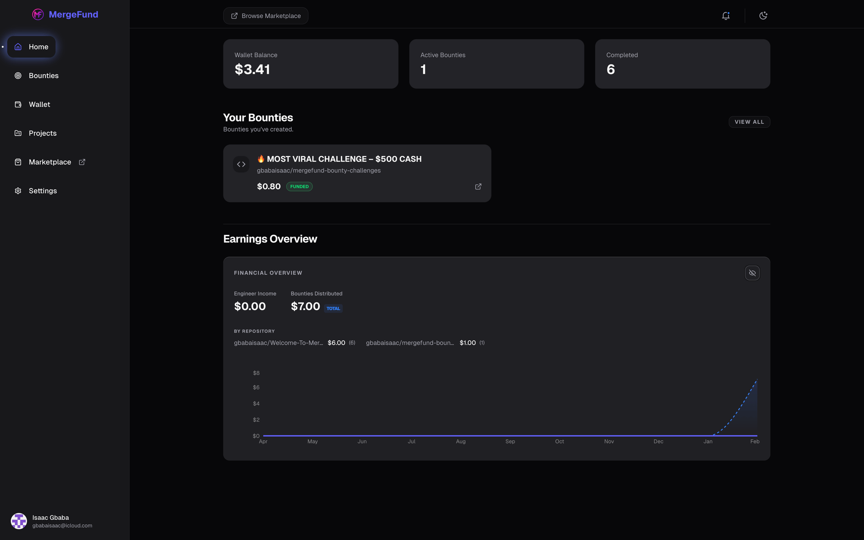Select Home in the sidebar navigation
The height and width of the screenshot is (540, 864).
31,46
